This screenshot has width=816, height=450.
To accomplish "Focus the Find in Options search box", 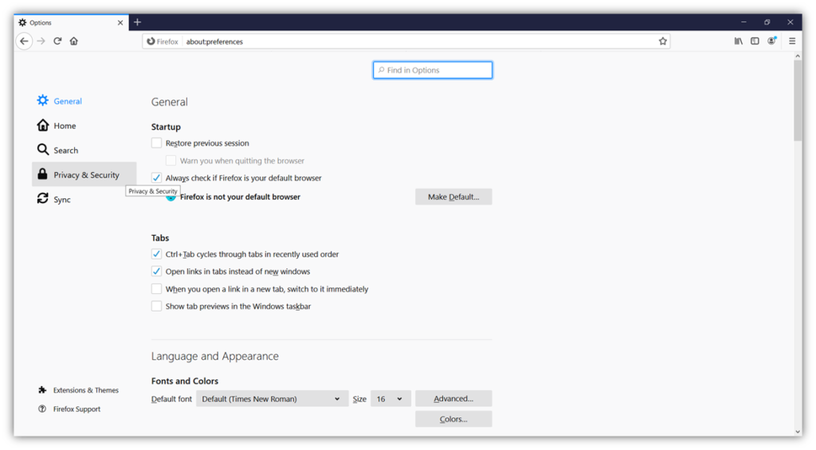I will click(433, 70).
